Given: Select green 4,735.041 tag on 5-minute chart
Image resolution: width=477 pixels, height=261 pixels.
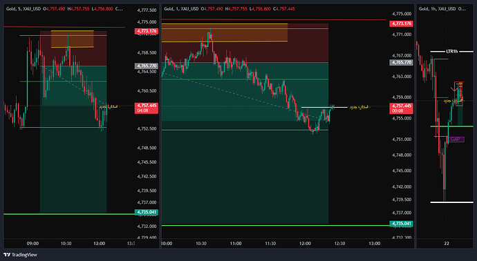Looking at the screenshot, I should [x=147, y=212].
